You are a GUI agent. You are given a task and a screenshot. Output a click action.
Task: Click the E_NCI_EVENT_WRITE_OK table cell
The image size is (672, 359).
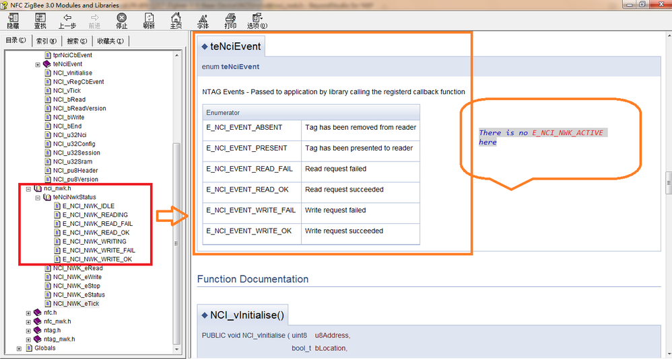pos(252,234)
